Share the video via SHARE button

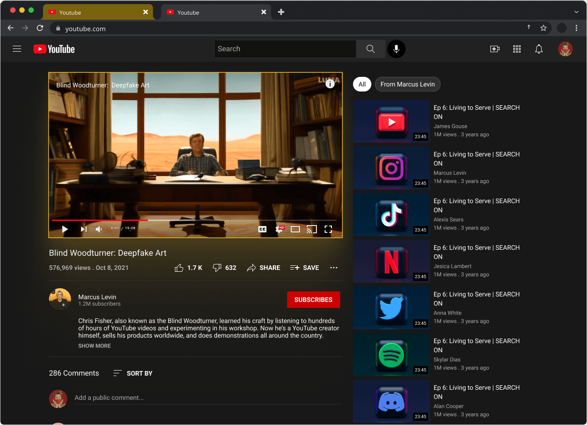click(263, 268)
